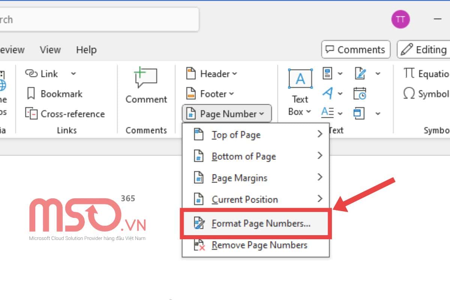Add a Drop Cap

pos(327,113)
